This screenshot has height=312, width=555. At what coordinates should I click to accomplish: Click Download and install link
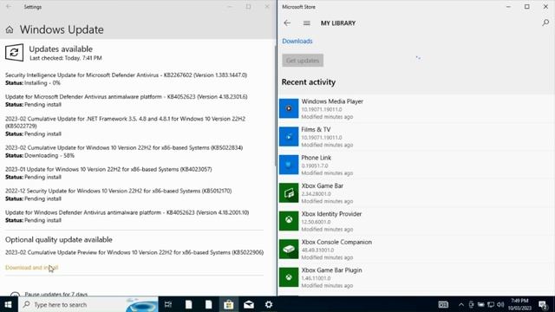coord(32,268)
